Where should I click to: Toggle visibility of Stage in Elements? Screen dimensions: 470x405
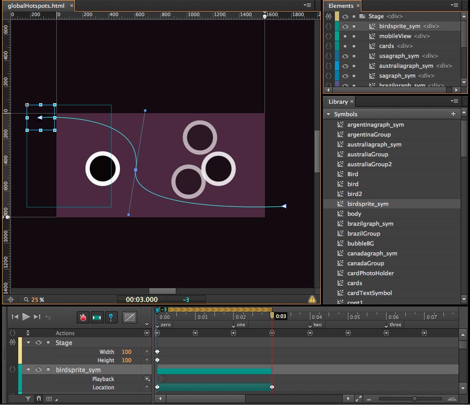pyautogui.click(x=345, y=17)
